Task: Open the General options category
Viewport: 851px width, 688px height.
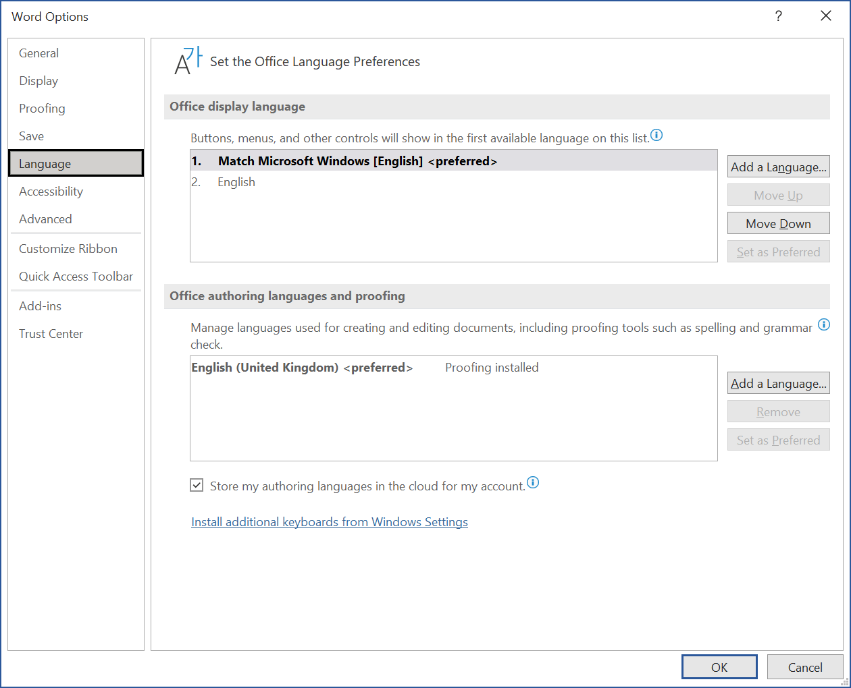Action: (x=76, y=53)
